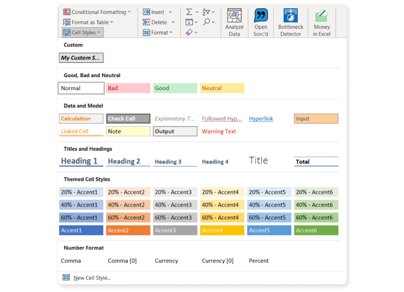Select the Check Cell style

click(128, 119)
